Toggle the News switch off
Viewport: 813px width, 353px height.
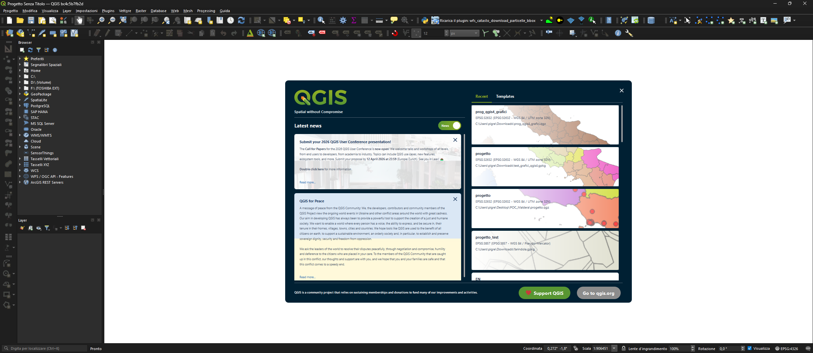[450, 126]
